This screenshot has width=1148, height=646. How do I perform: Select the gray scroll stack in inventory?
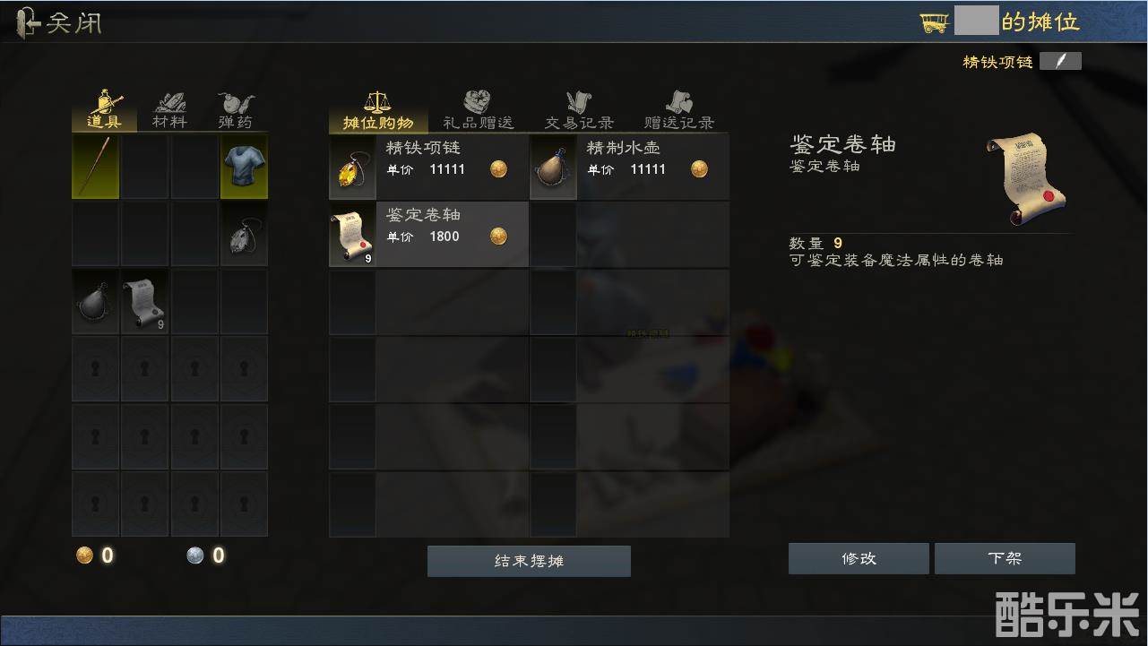click(x=144, y=302)
